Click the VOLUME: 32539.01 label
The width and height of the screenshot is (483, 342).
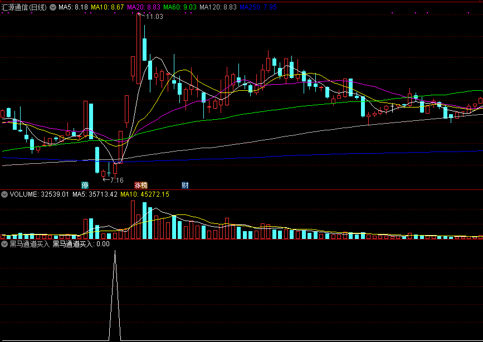point(40,194)
